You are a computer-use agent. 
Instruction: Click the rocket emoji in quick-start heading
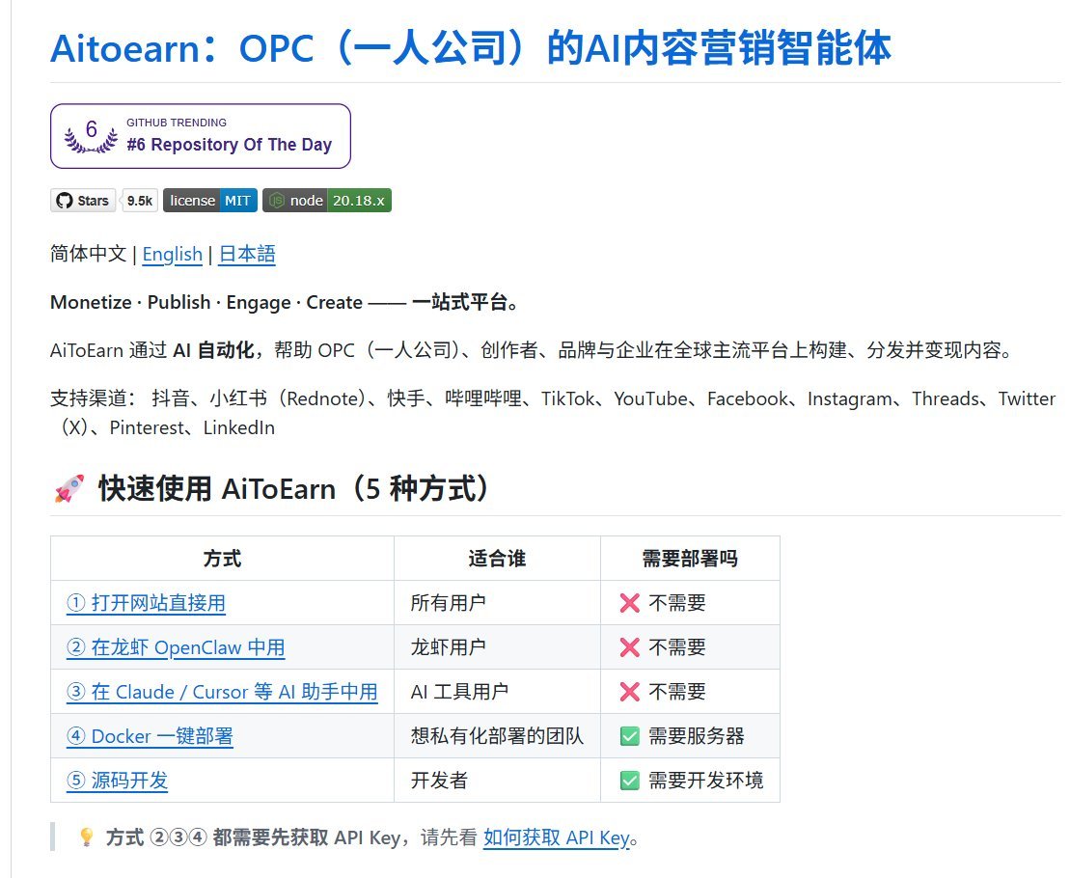[69, 488]
